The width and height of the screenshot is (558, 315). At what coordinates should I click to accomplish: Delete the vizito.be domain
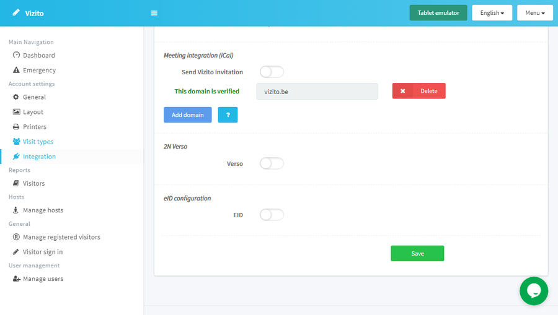point(419,91)
